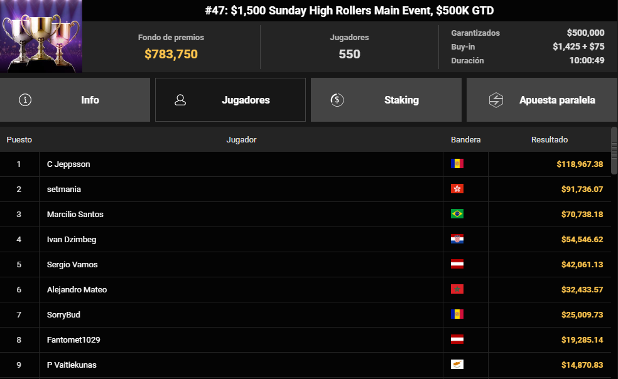Image resolution: width=618 pixels, height=379 pixels.
Task: Click the Resultado column header
Action: (x=549, y=139)
